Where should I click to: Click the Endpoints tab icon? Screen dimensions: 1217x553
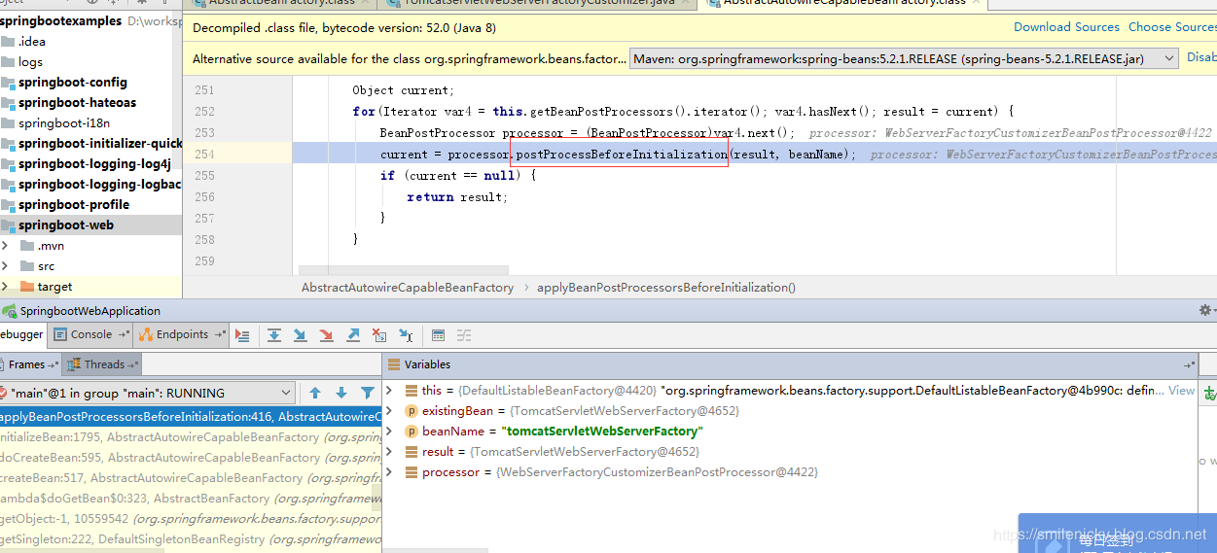pos(146,335)
